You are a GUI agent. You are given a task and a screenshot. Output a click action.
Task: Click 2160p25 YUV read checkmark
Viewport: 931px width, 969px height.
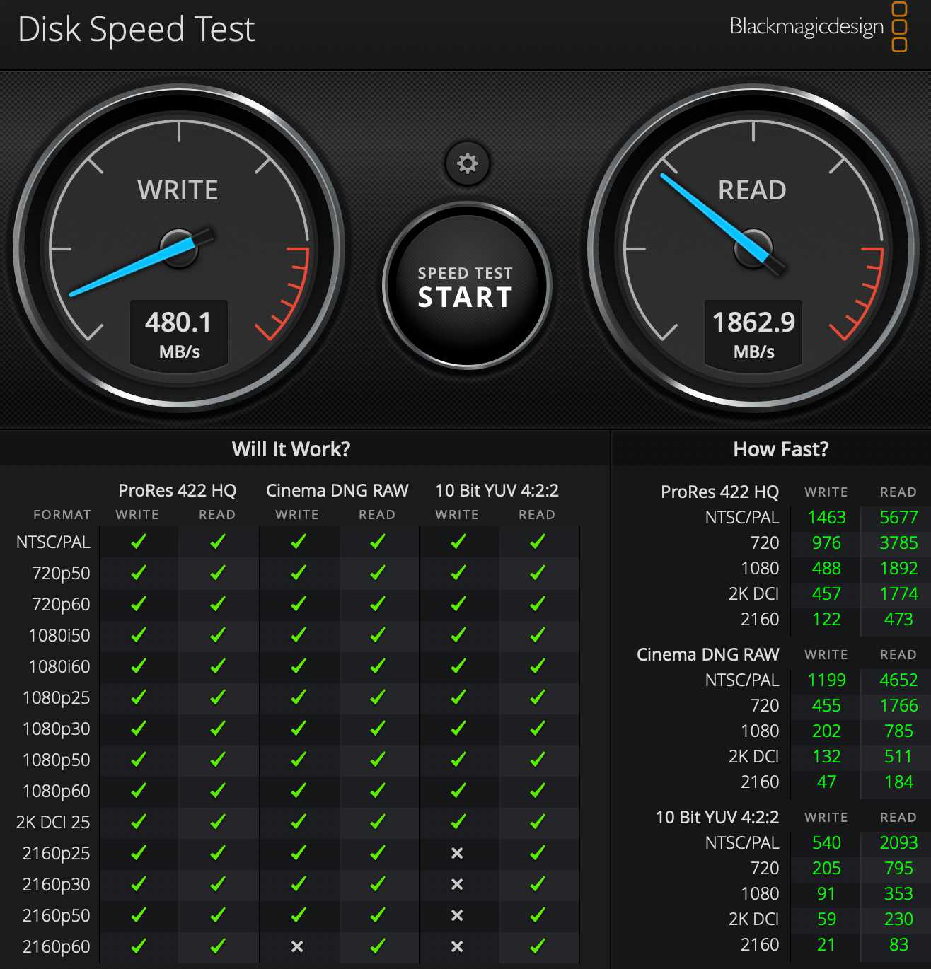pyautogui.click(x=538, y=853)
